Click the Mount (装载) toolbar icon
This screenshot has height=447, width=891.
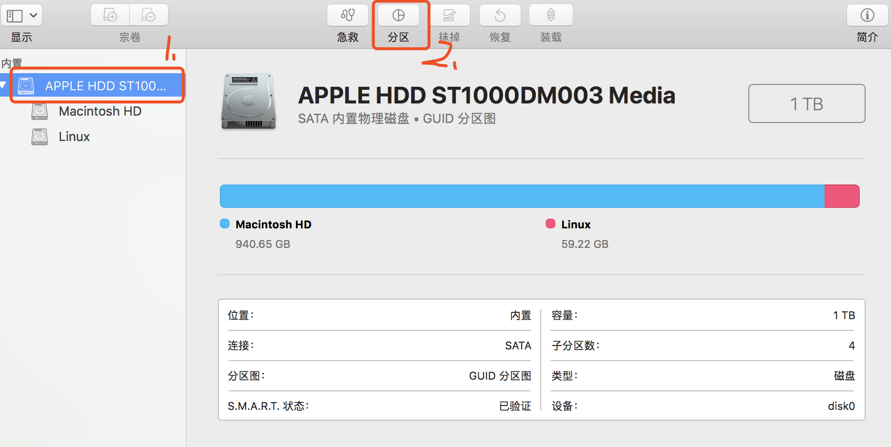coord(551,15)
